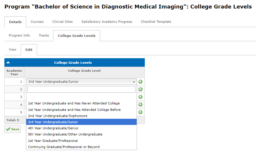Go to Satisfactory Academic Progress tab

click(107, 22)
